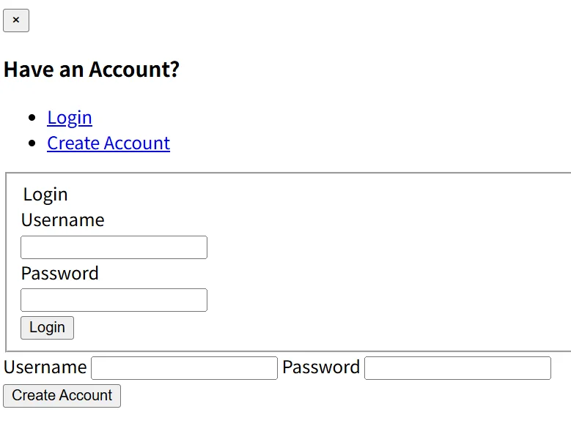The image size is (571, 423).
Task: Click blank space right of Create Account button
Action: [x=330, y=396]
